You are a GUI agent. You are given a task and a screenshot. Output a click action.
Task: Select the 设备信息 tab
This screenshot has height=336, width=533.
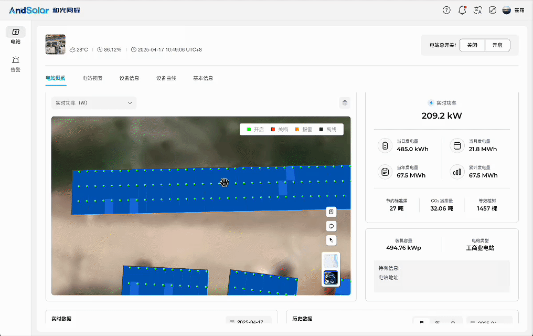[x=129, y=78]
